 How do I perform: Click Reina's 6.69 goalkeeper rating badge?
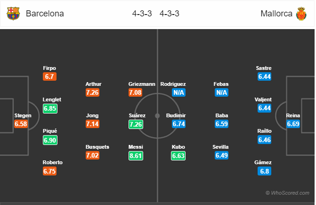pos(293,124)
